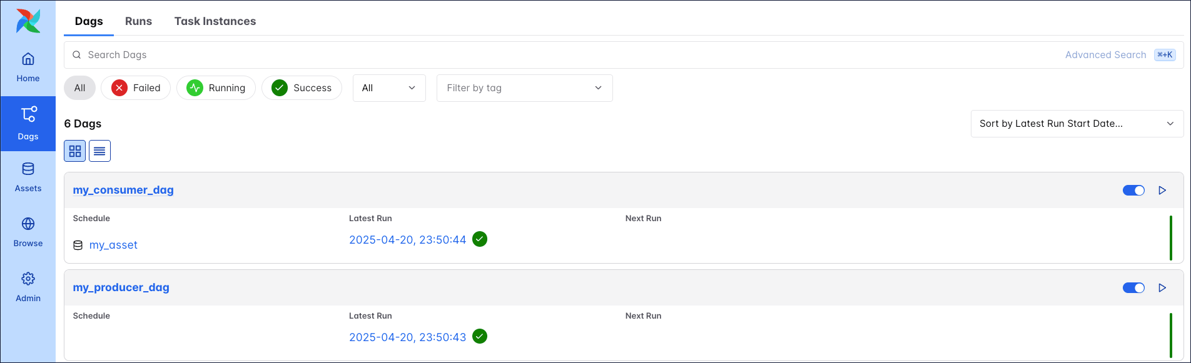Pause my_consumer_dag using its toggle

(1133, 191)
